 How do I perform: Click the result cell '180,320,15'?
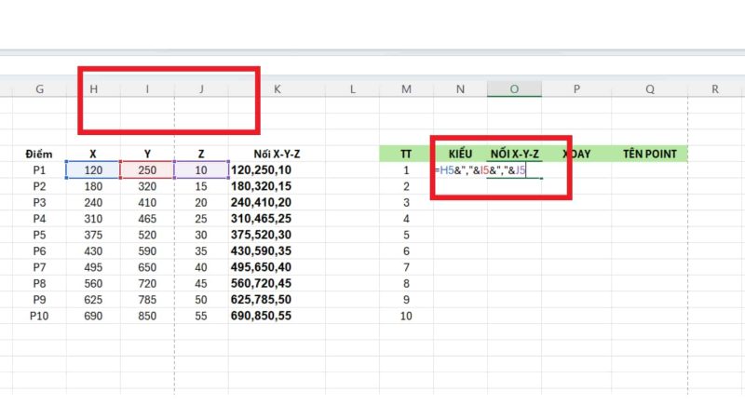(x=277, y=186)
